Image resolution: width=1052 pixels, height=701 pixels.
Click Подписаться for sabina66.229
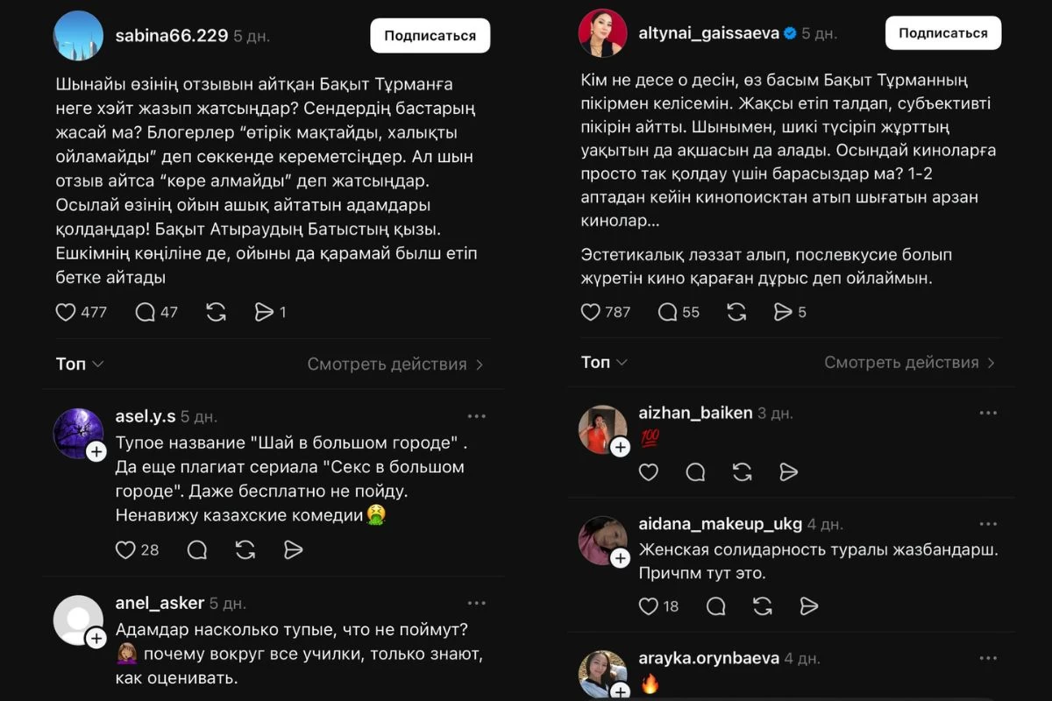tap(430, 35)
